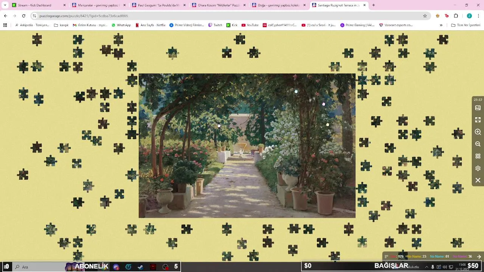The image size is (484, 272).
Task: Bookmark this page with star
Action: (425, 16)
